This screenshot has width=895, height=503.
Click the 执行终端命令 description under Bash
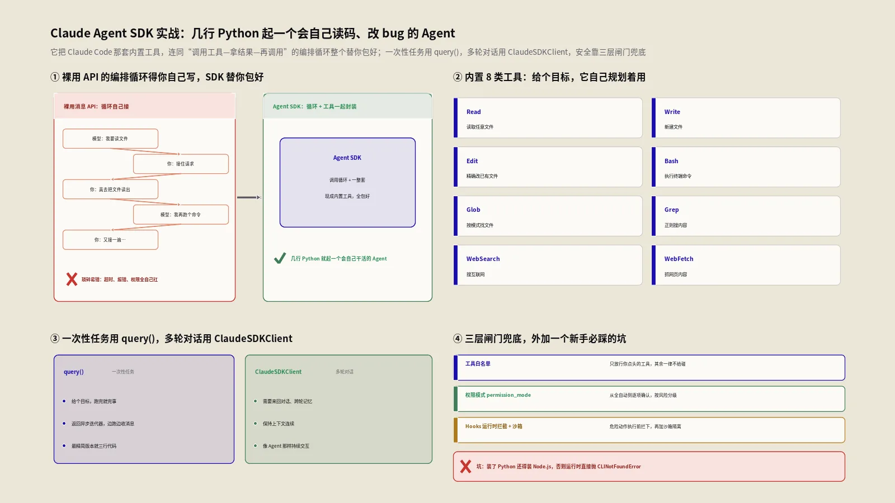(678, 176)
